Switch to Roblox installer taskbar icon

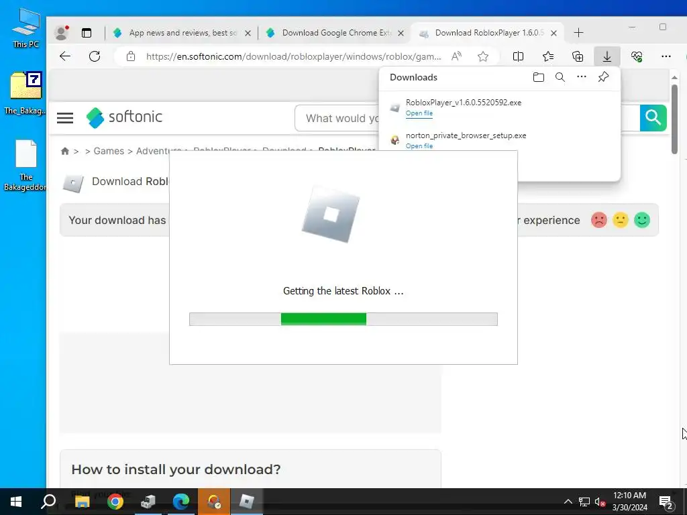tap(247, 502)
